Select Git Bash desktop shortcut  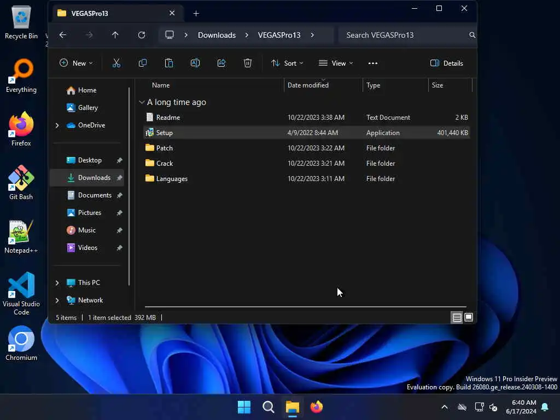(x=21, y=183)
